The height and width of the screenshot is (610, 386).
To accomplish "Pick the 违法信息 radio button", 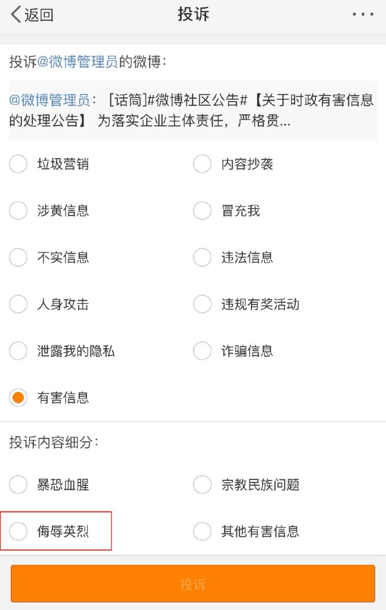I will [x=202, y=257].
